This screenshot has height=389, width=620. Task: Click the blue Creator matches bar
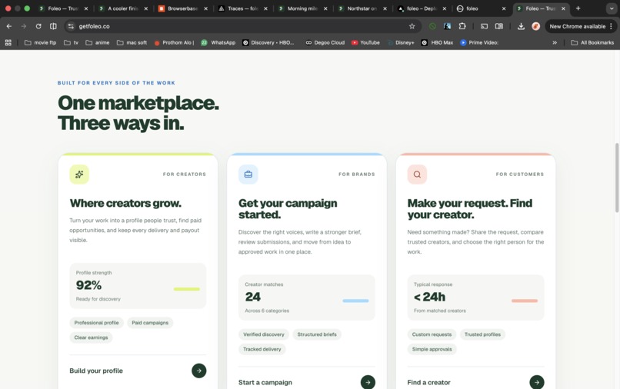click(x=355, y=301)
